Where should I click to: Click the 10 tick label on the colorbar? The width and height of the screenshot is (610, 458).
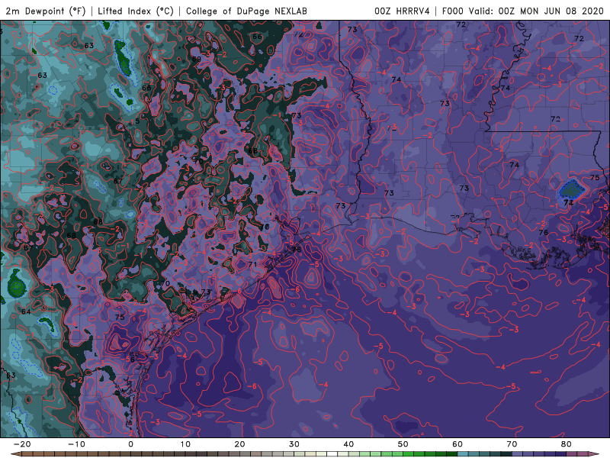tap(185, 444)
